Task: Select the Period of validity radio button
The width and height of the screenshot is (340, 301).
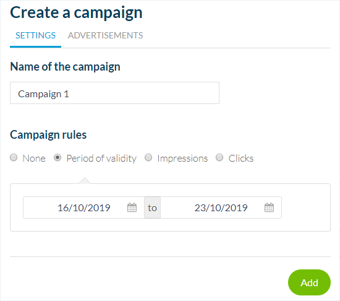Action: 57,157
